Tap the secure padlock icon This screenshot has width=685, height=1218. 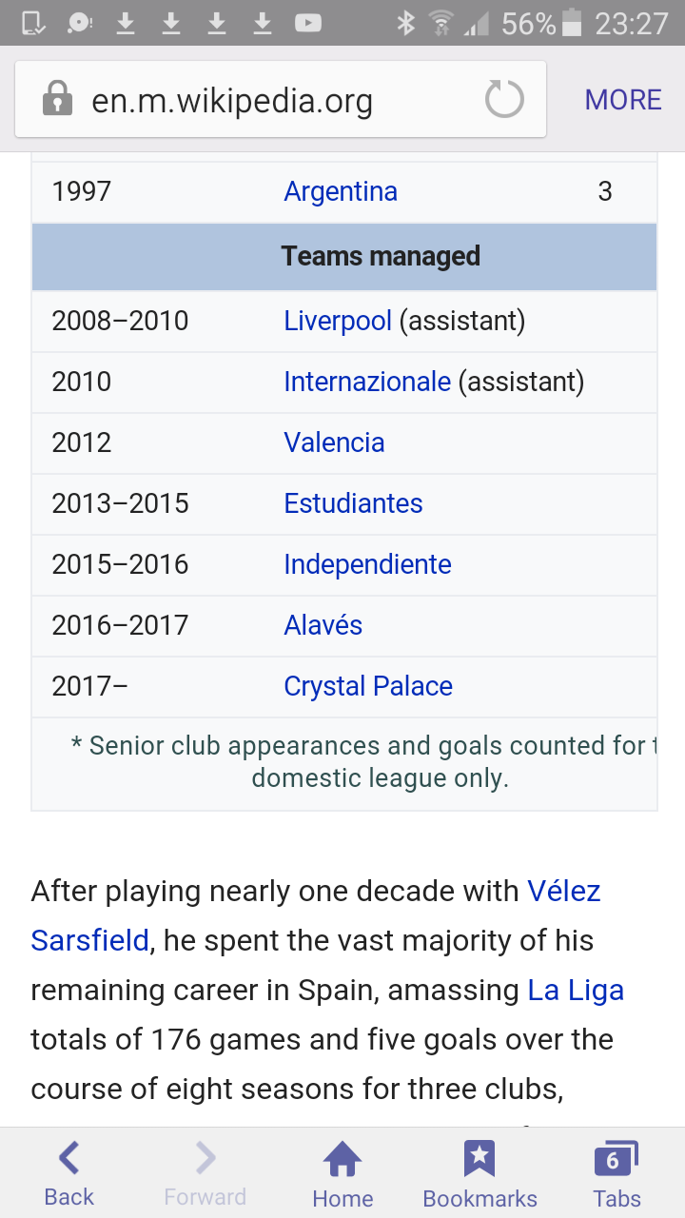[x=58, y=99]
